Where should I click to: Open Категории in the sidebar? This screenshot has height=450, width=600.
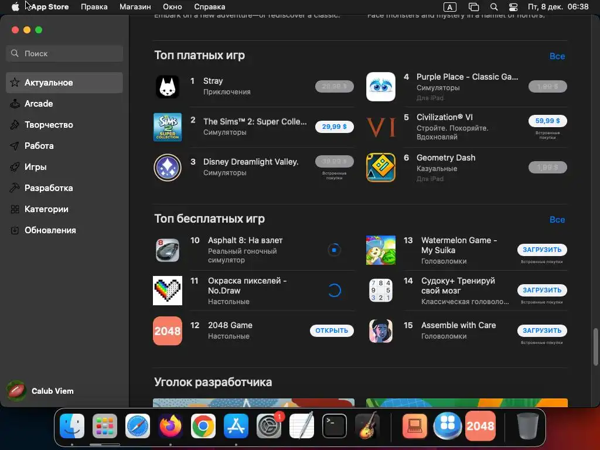(x=64, y=209)
